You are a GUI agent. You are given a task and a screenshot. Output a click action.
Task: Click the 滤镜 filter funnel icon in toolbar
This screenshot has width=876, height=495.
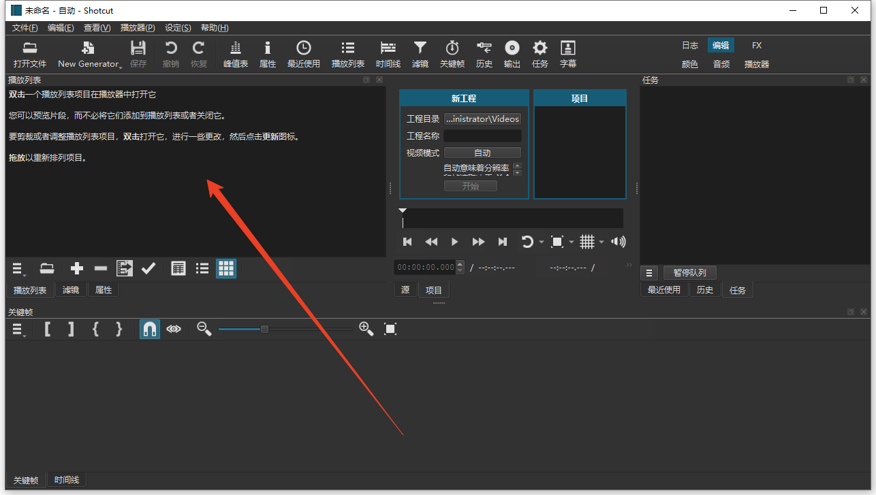point(420,54)
